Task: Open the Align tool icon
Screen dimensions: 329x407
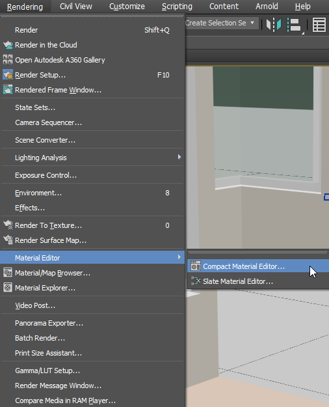Action: tap(295, 25)
